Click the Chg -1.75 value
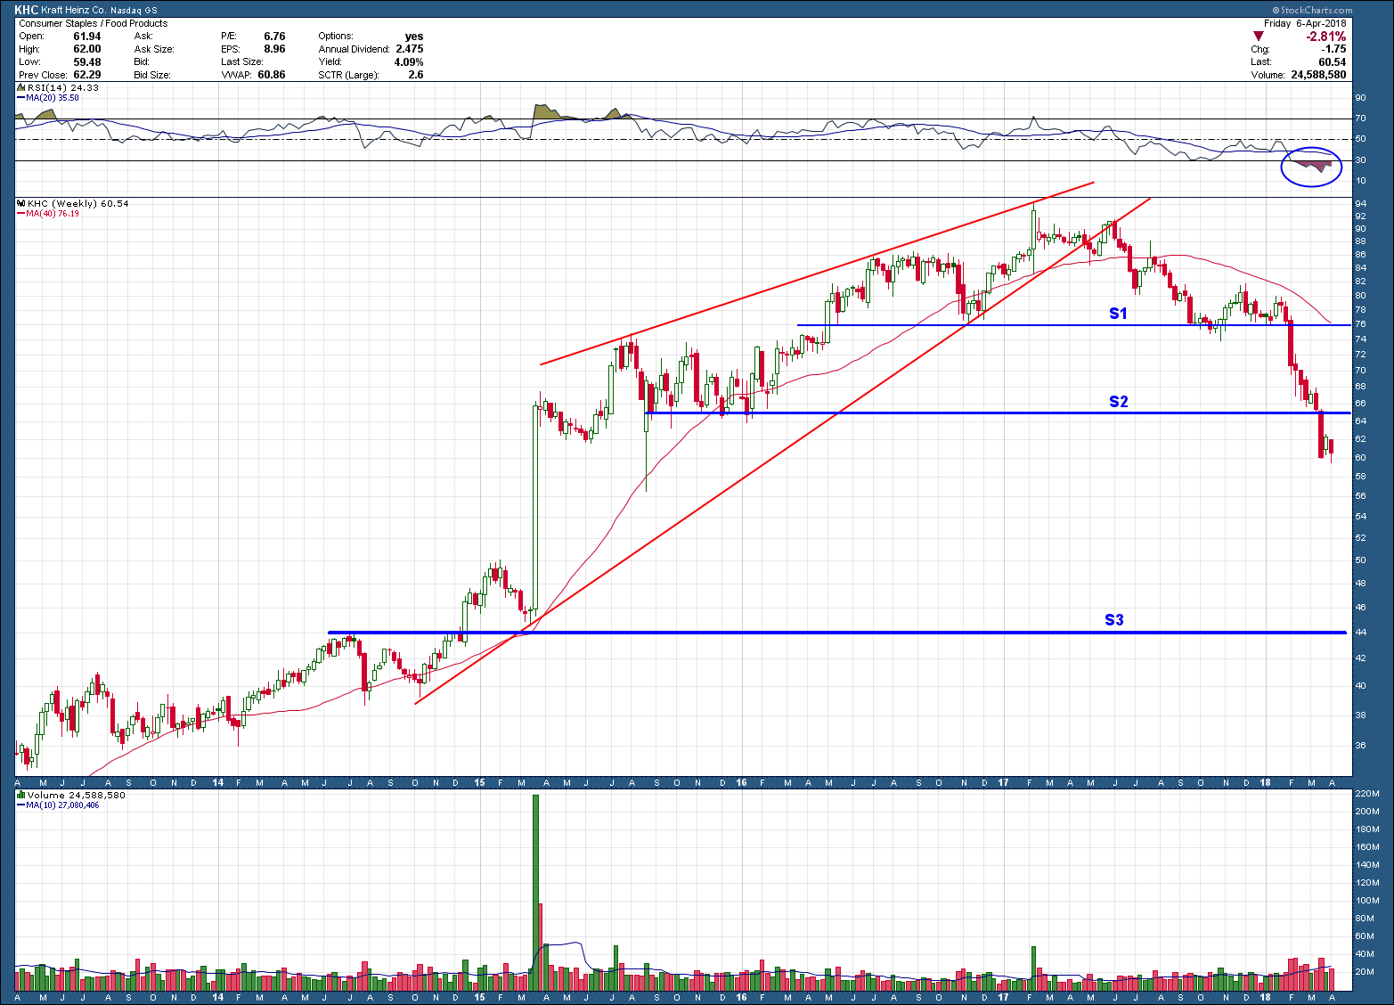 (x=1334, y=49)
